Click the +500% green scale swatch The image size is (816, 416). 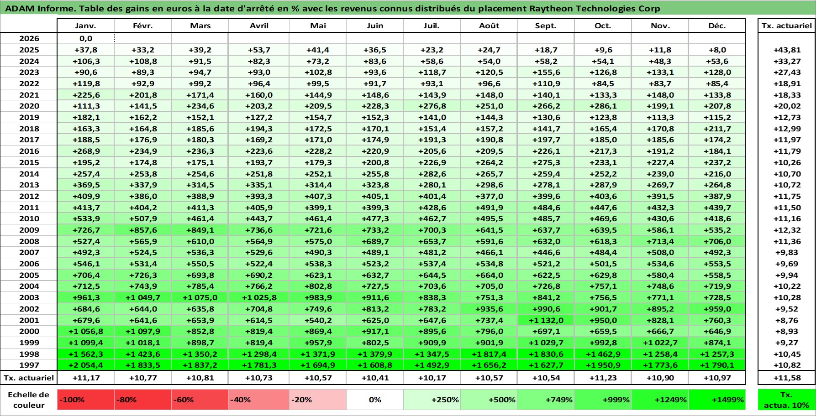(489, 400)
